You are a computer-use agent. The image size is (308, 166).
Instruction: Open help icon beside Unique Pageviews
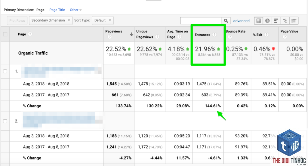[157, 37]
